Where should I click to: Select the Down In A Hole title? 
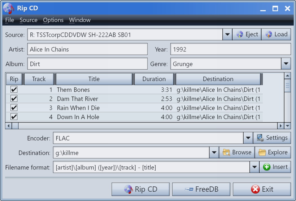coord(78,117)
